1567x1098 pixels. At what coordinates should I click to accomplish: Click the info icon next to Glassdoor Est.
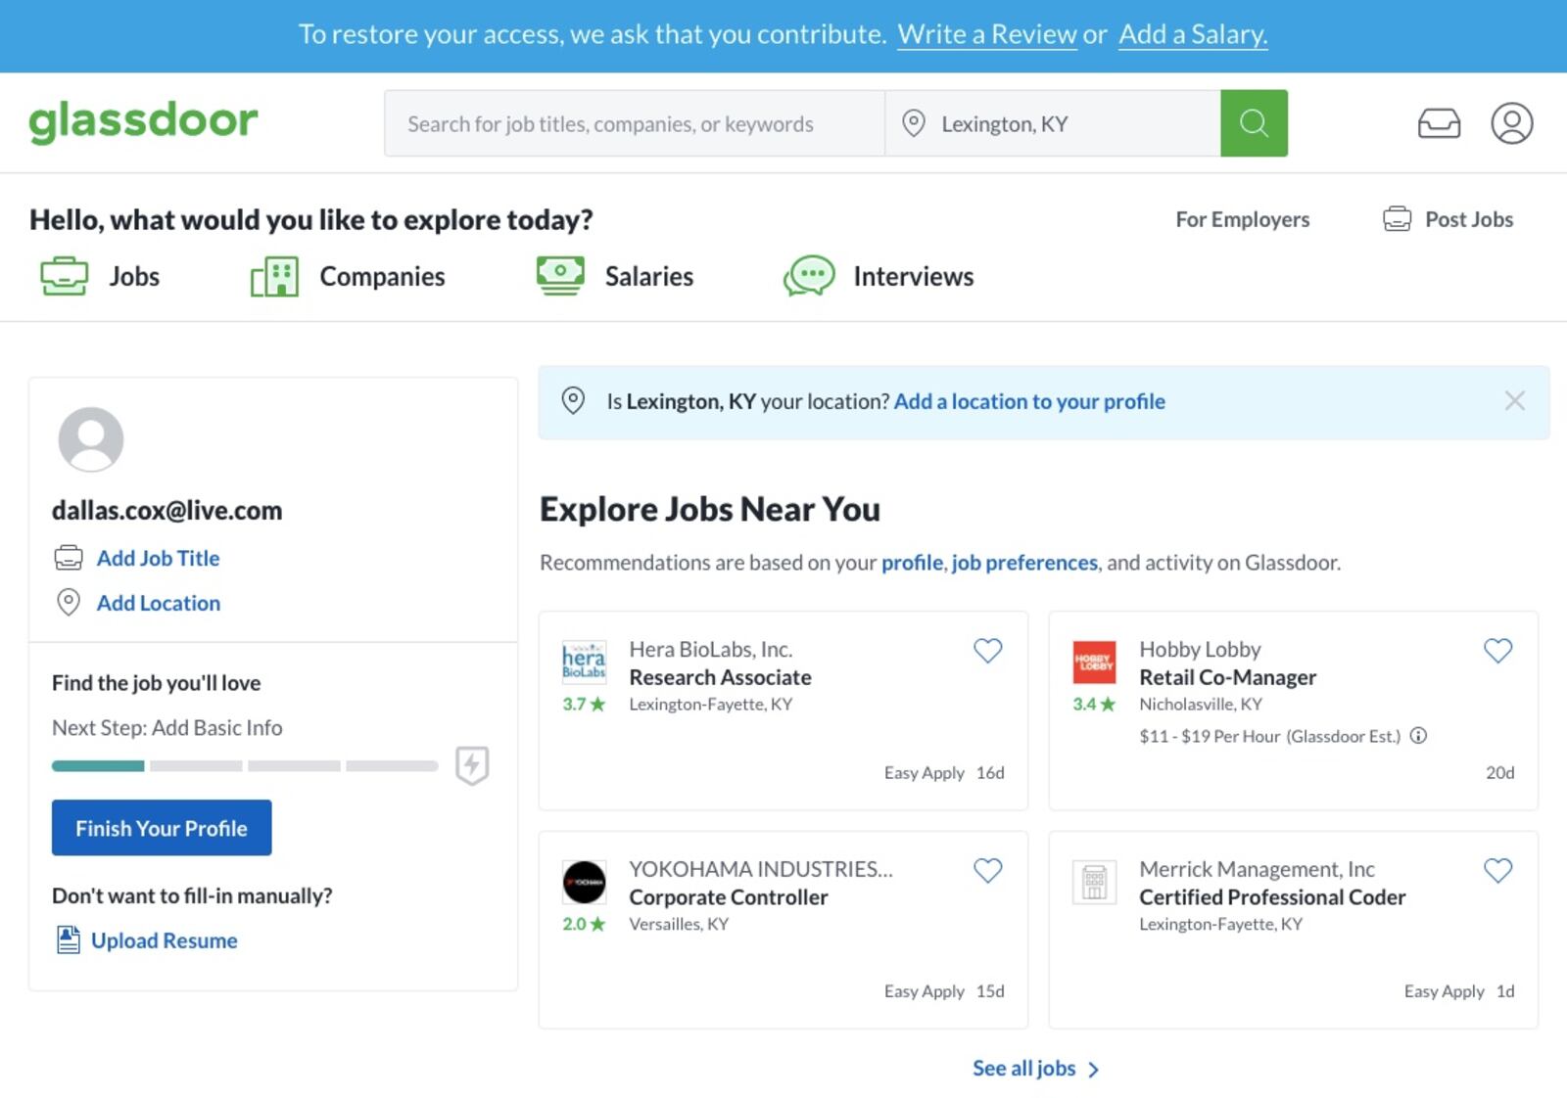[1418, 736]
